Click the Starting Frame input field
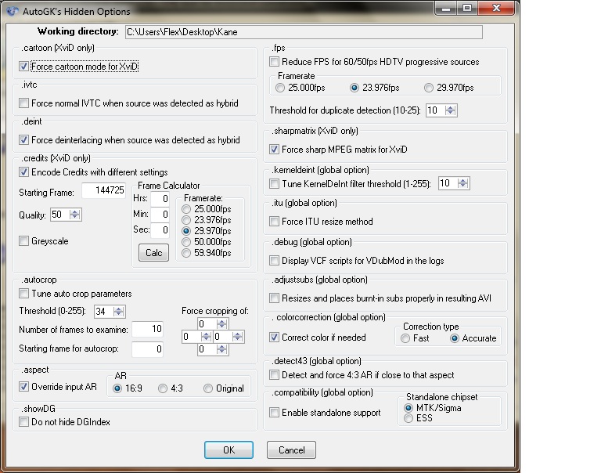 click(104, 190)
